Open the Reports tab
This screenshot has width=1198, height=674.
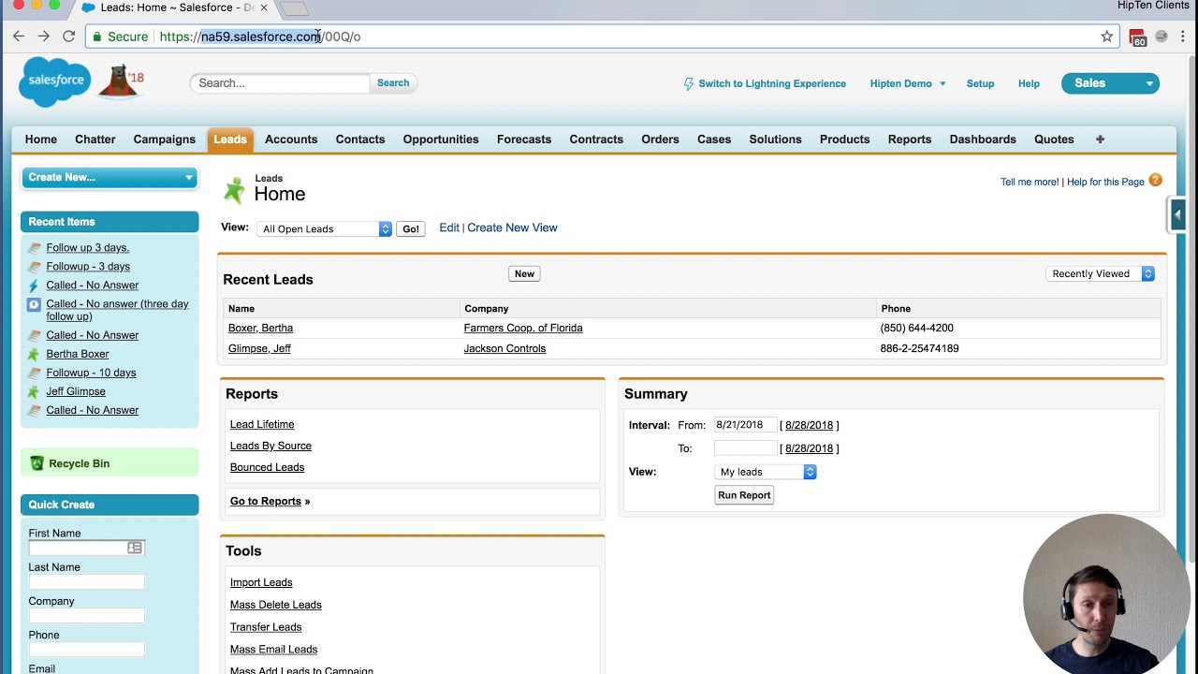coord(910,139)
